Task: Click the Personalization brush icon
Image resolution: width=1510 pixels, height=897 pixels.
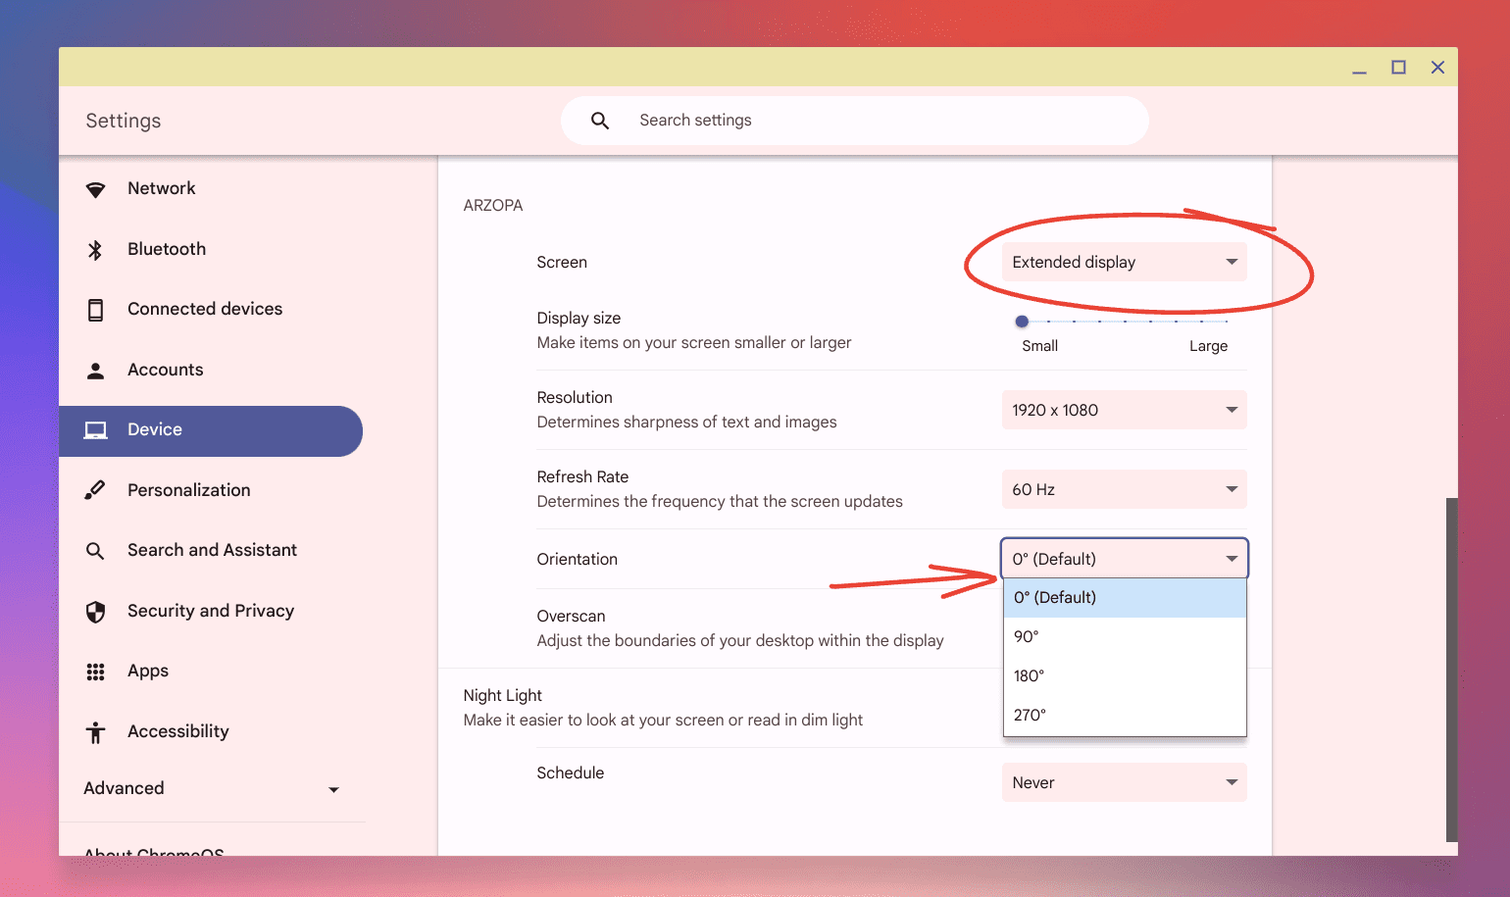Action: tap(95, 490)
